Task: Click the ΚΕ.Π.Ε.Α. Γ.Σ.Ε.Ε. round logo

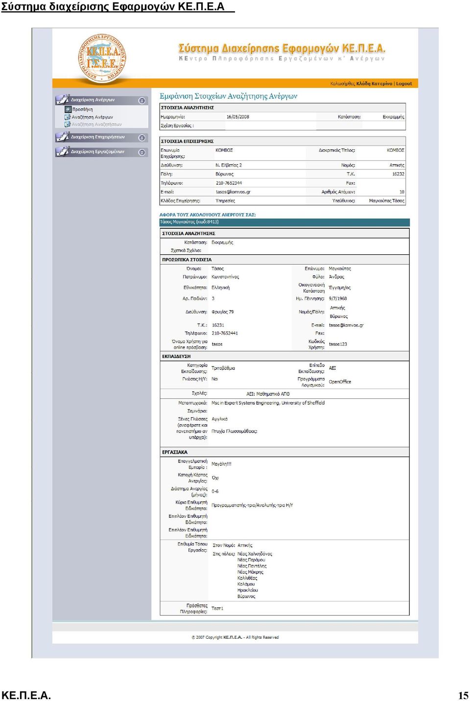Action: [x=102, y=58]
